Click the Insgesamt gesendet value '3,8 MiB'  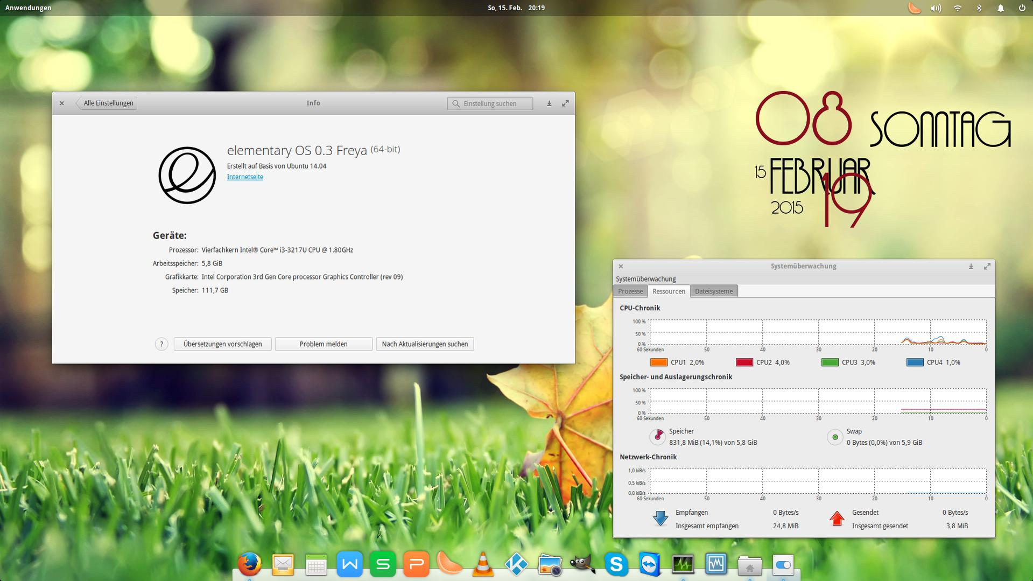pyautogui.click(x=957, y=526)
